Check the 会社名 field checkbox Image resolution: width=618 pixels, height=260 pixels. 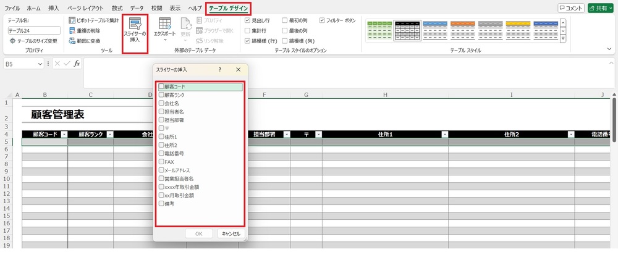pos(161,104)
